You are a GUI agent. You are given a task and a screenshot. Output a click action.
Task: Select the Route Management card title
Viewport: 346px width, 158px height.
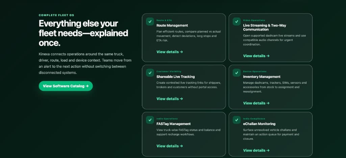172,26
